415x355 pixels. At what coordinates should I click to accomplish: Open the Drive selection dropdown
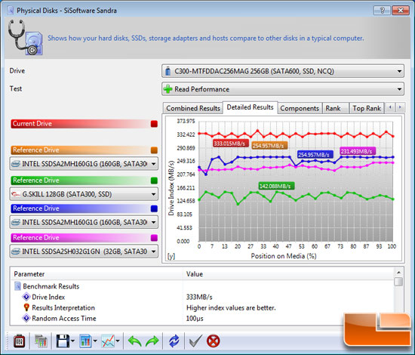(x=283, y=71)
